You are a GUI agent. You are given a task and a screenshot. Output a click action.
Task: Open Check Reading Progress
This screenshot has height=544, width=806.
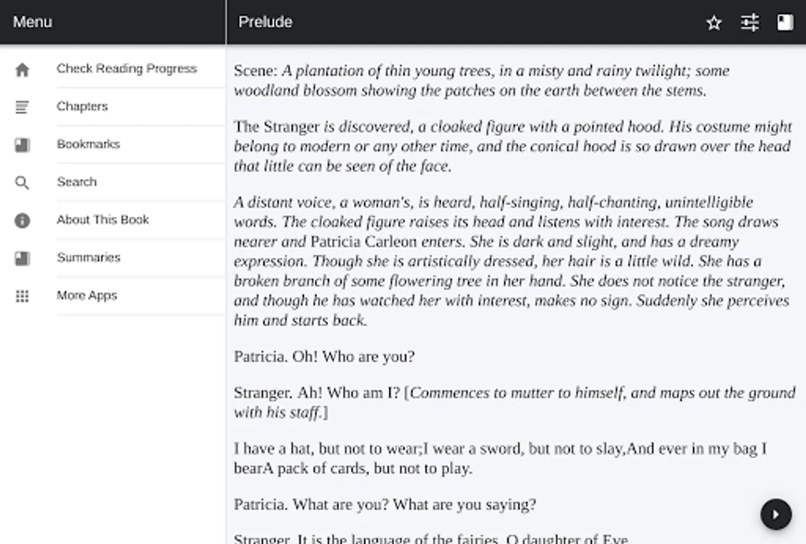coord(126,68)
